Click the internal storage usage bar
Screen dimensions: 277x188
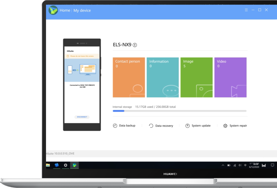pyautogui.click(x=179, y=111)
